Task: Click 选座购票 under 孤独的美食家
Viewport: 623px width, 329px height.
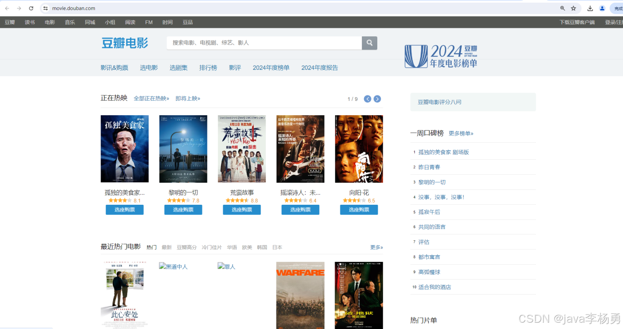Action: coord(124,209)
